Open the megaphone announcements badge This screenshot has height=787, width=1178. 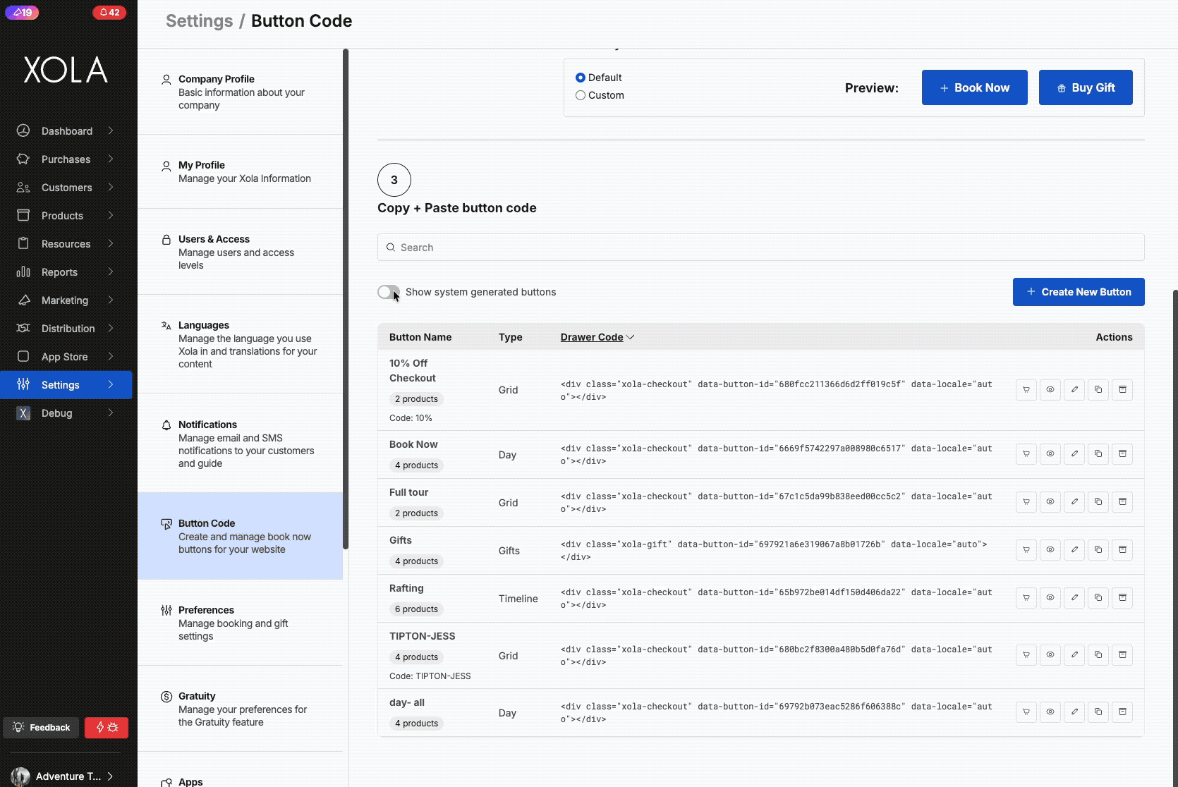pos(23,13)
